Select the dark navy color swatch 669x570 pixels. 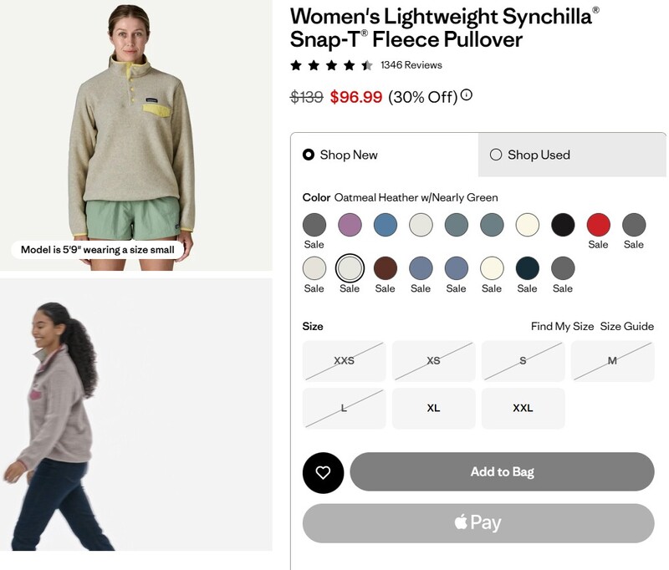click(x=527, y=268)
